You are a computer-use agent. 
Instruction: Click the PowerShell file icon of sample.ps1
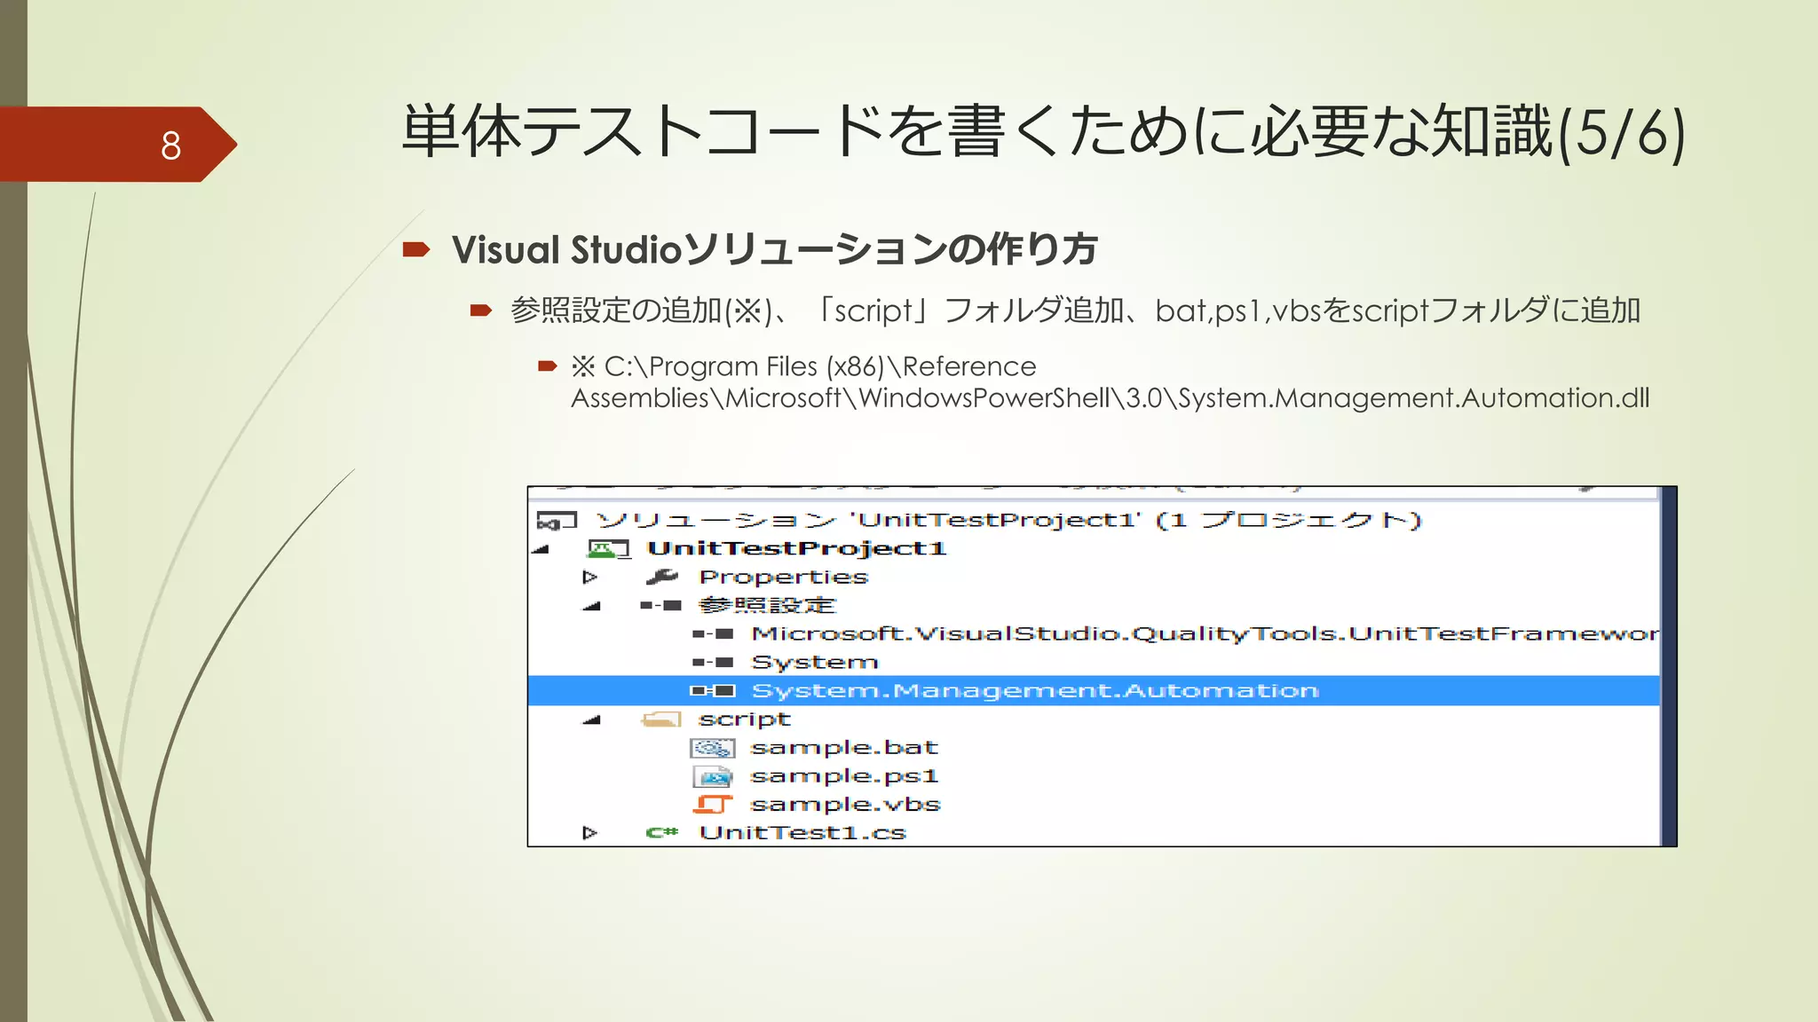point(712,777)
